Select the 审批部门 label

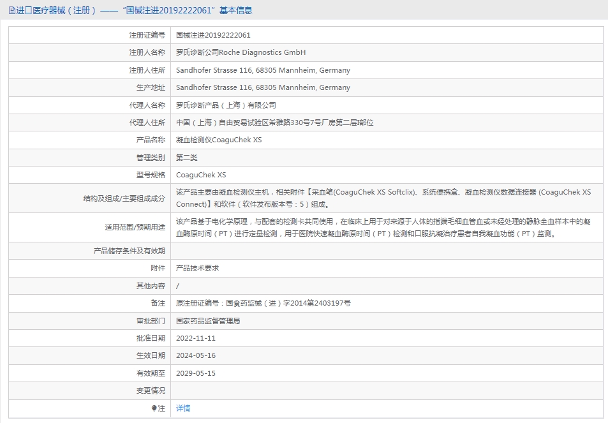151,321
